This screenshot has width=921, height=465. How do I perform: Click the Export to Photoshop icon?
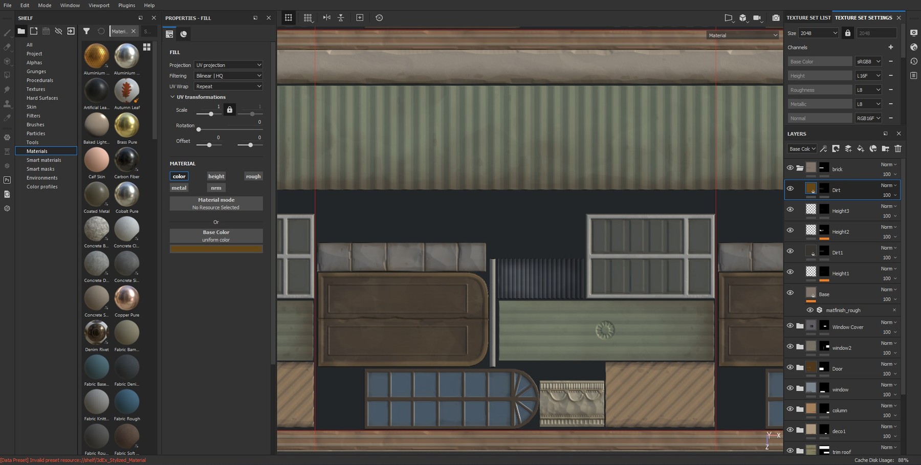coord(7,180)
